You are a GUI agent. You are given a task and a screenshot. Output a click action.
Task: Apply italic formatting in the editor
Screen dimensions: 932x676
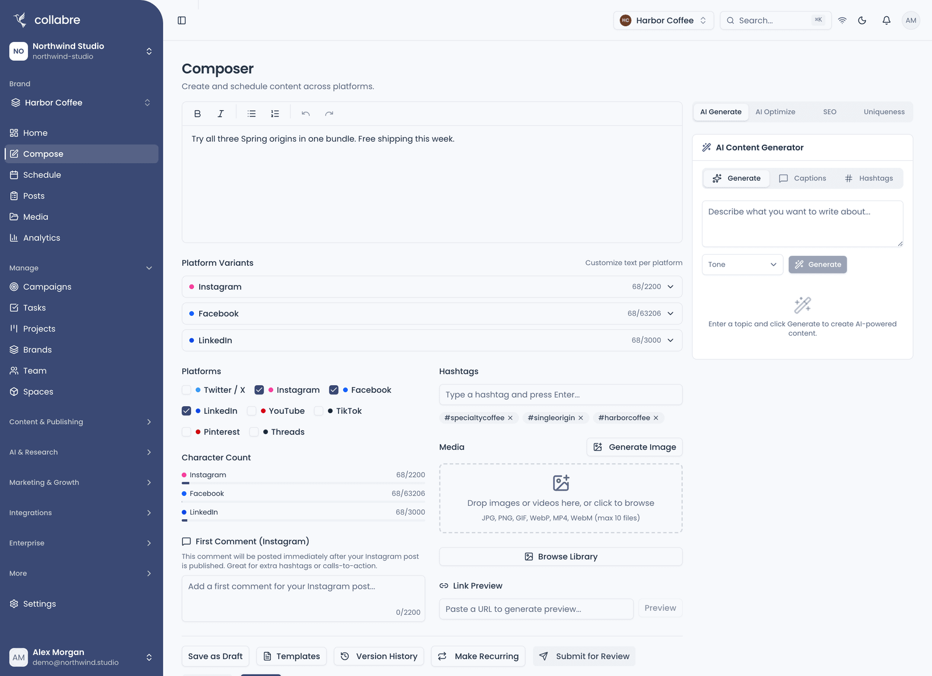221,114
